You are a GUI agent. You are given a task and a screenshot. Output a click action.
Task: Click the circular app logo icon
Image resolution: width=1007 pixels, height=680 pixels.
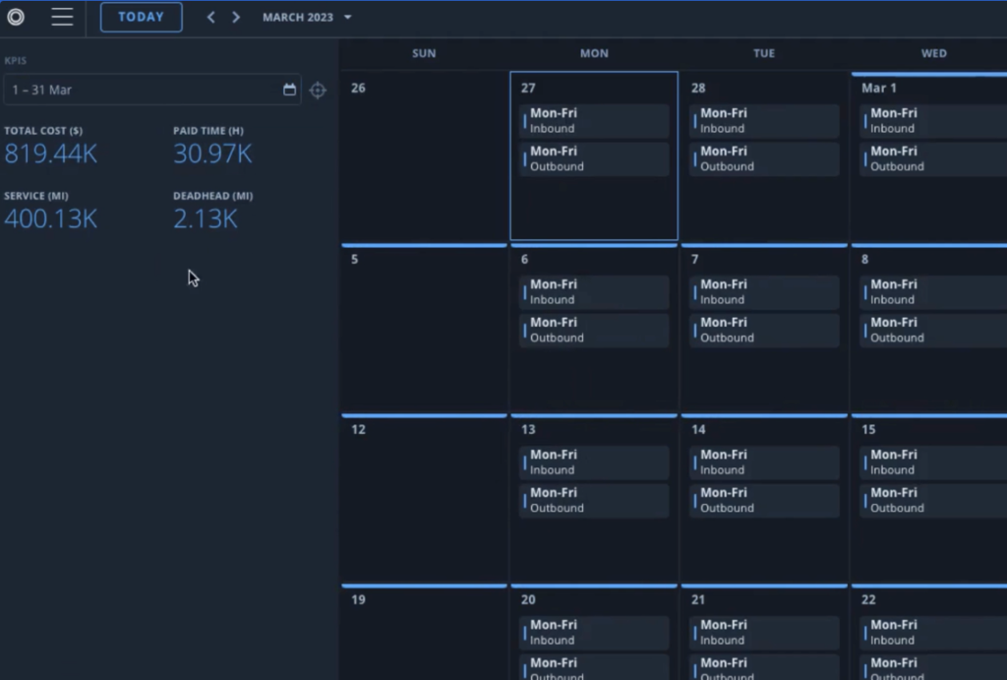pyautogui.click(x=16, y=17)
